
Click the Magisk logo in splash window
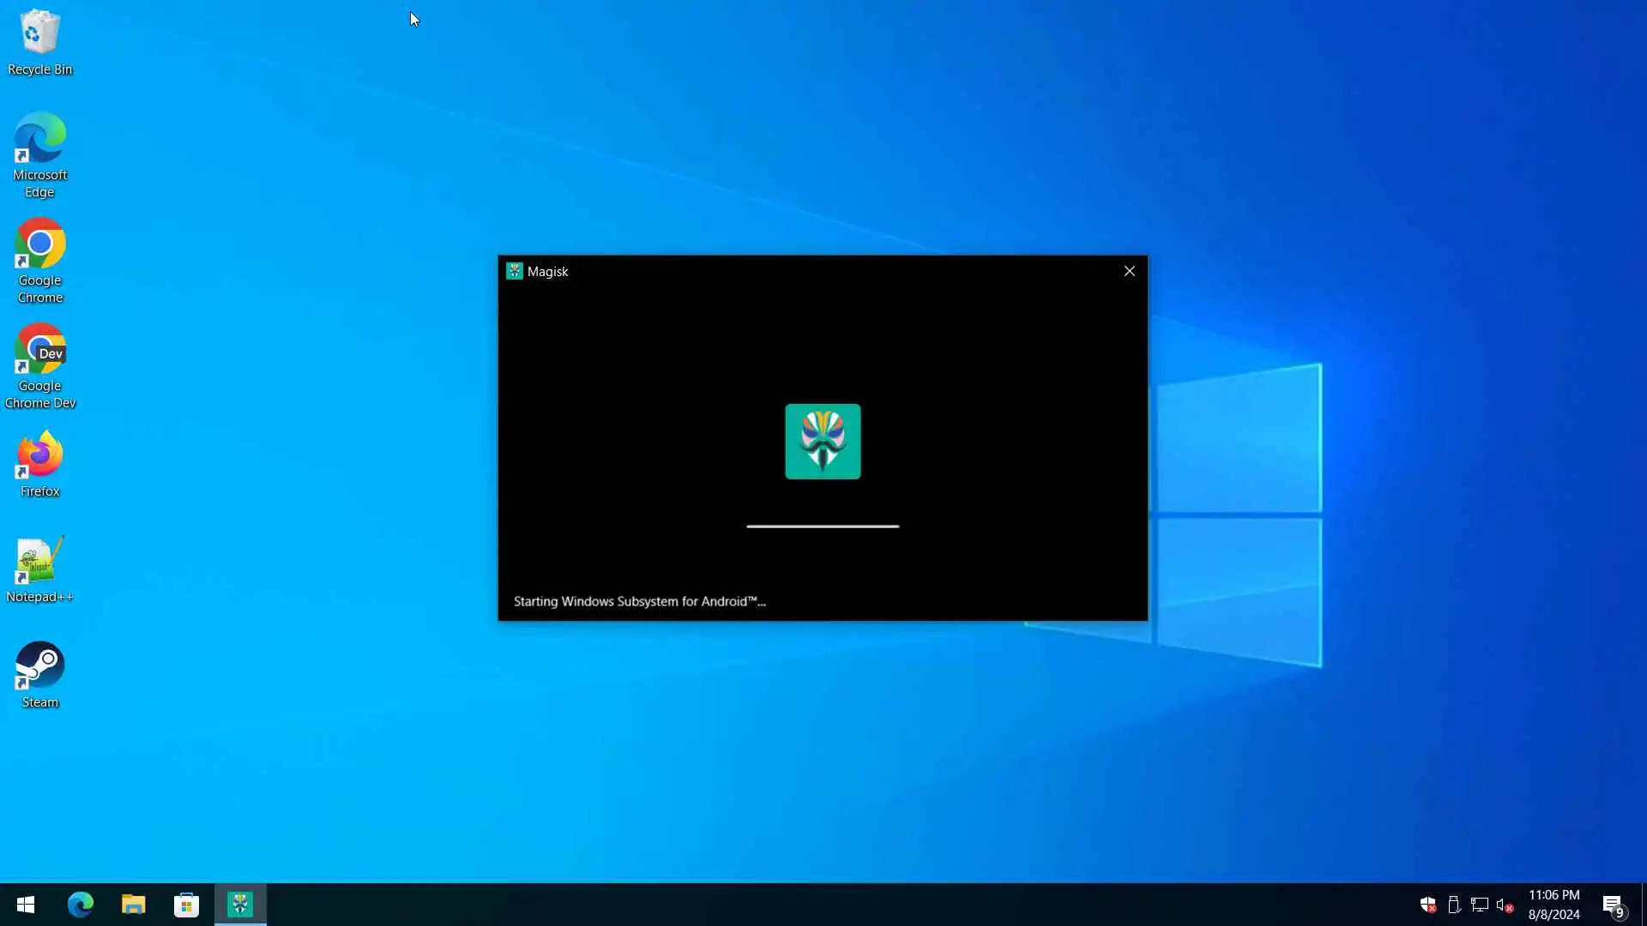823,442
